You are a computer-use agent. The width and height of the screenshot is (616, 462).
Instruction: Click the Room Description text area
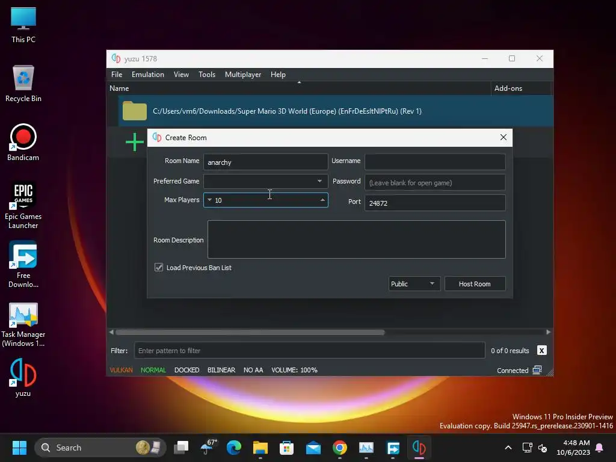coord(356,239)
